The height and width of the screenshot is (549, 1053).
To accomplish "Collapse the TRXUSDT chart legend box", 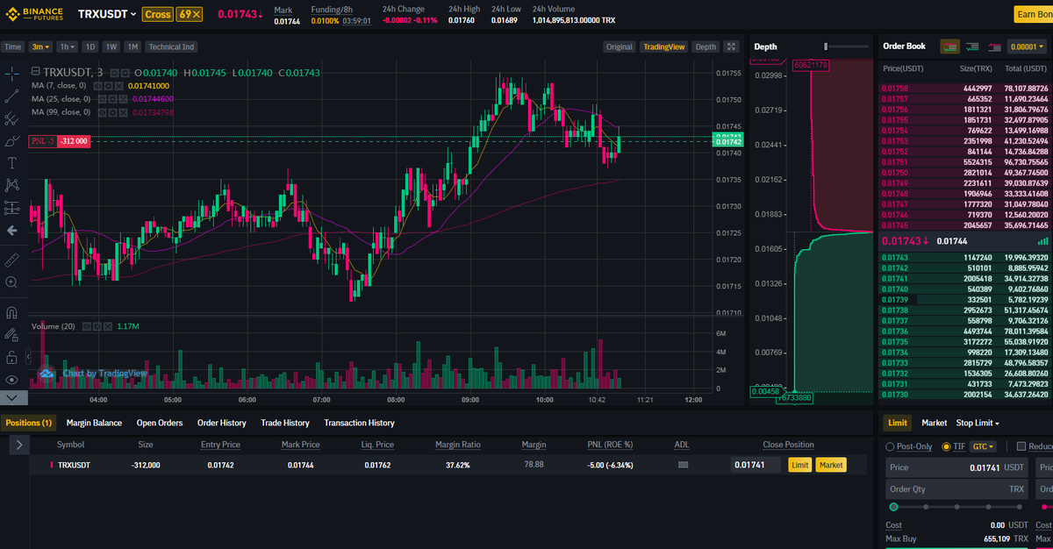I will 35,72.
